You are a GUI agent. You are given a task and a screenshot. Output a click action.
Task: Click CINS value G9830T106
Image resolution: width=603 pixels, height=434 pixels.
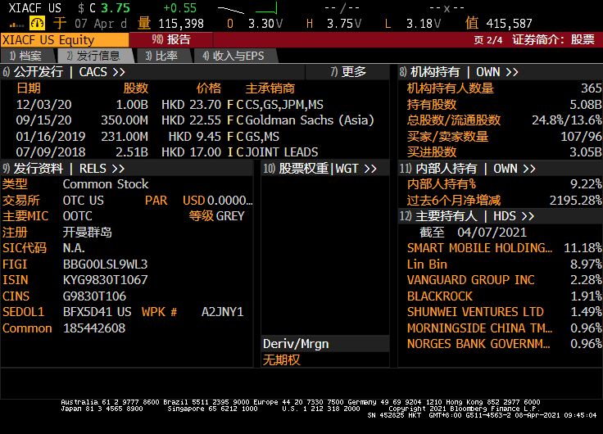pos(94,296)
